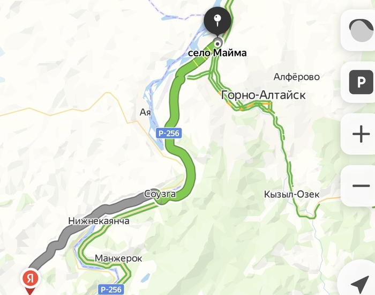Screen dimensions: 375x295
Task: Tap the lower Р-256 road shield
Action: pyautogui.click(x=111, y=289)
